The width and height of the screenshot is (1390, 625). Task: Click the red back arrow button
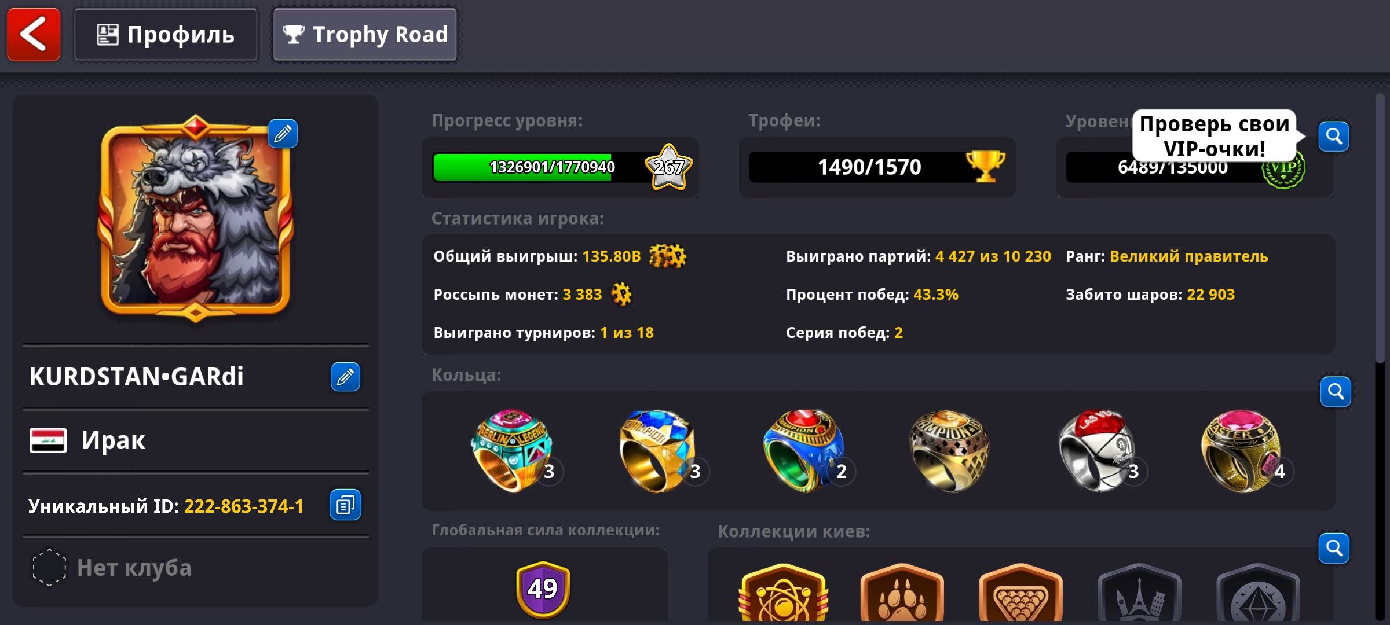pos(34,34)
